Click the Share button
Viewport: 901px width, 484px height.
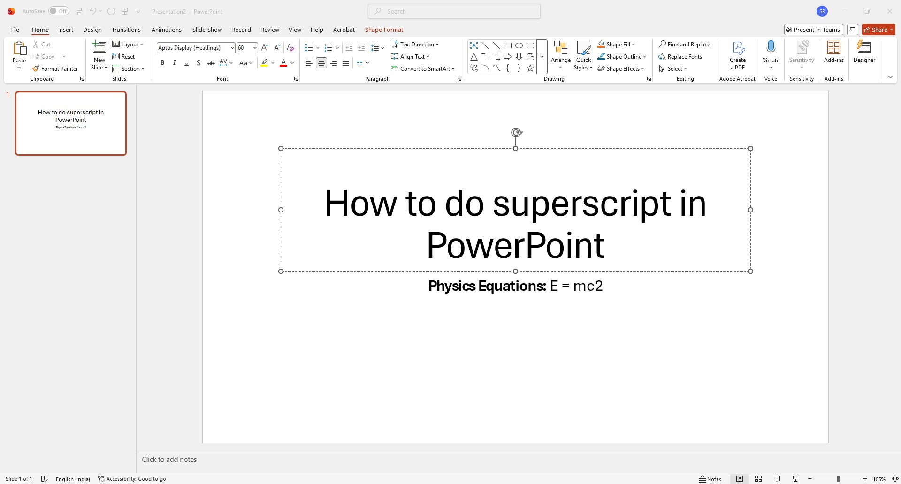(878, 30)
